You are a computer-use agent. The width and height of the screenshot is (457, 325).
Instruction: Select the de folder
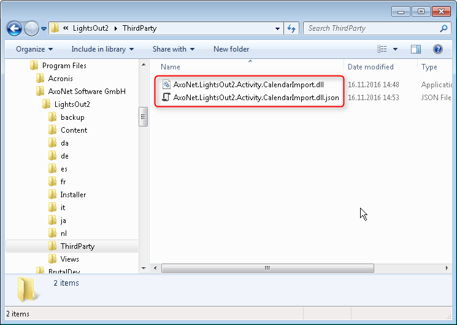point(64,156)
